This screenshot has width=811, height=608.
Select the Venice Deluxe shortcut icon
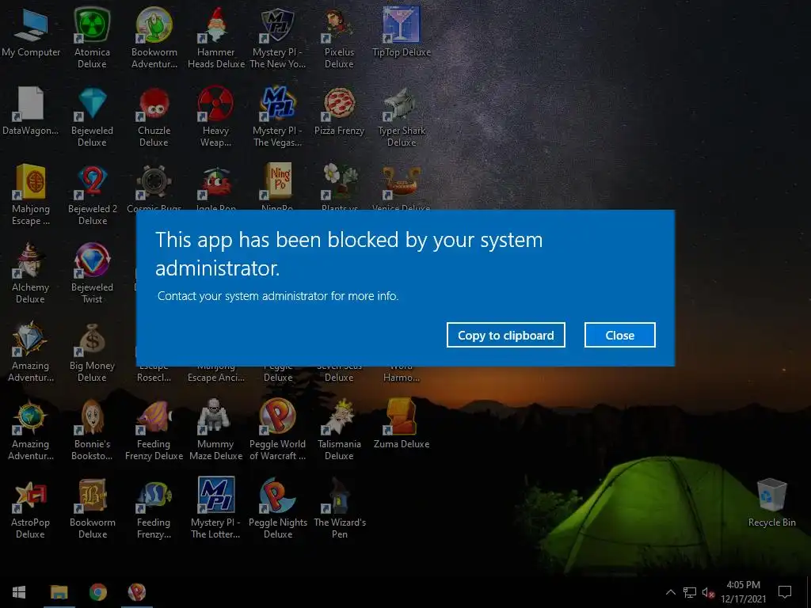coord(402,181)
